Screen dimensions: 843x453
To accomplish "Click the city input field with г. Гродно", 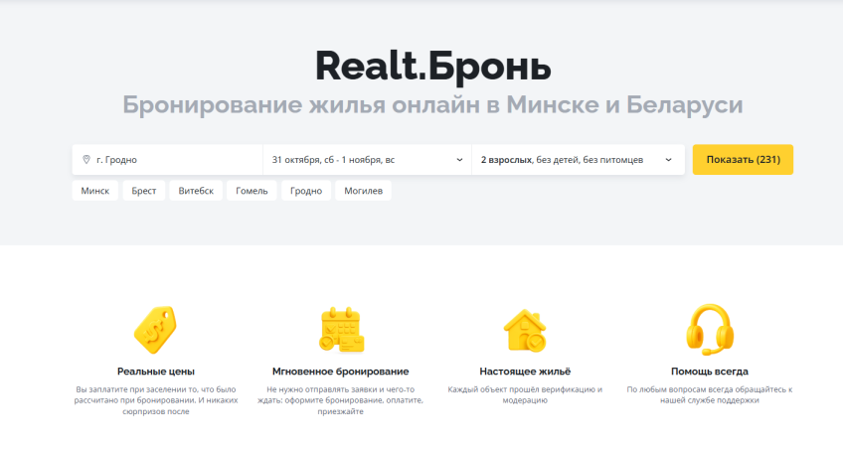I will 167,160.
